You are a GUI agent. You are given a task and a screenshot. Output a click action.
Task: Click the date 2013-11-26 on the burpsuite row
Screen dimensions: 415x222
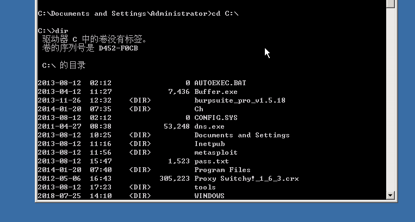[59, 100]
